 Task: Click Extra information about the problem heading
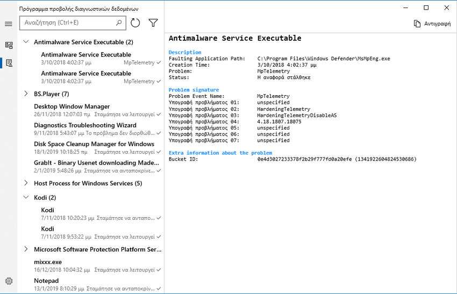tap(220, 153)
